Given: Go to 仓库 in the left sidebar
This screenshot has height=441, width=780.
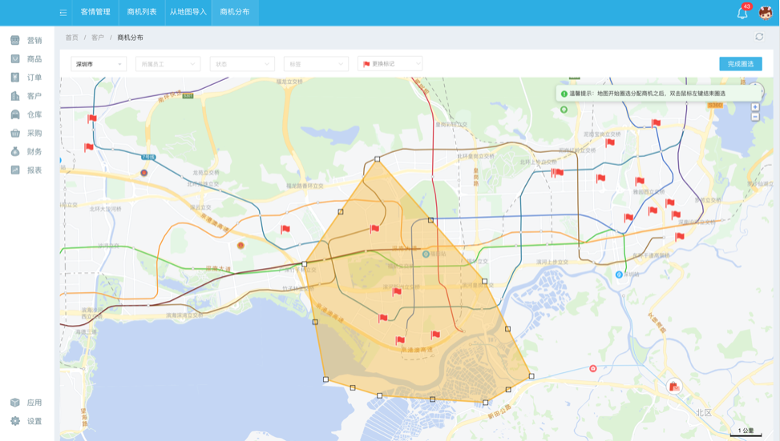Looking at the screenshot, I should (26, 114).
